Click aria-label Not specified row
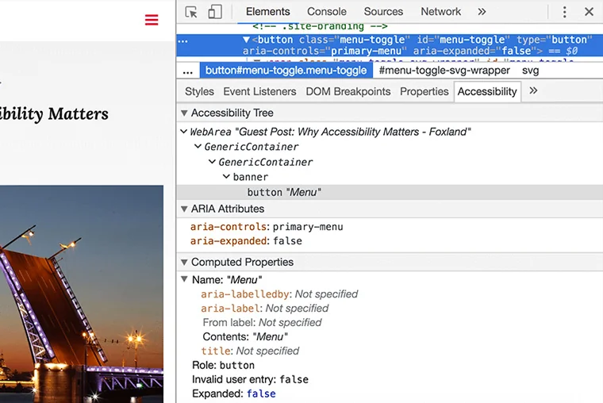 pyautogui.click(x=264, y=309)
